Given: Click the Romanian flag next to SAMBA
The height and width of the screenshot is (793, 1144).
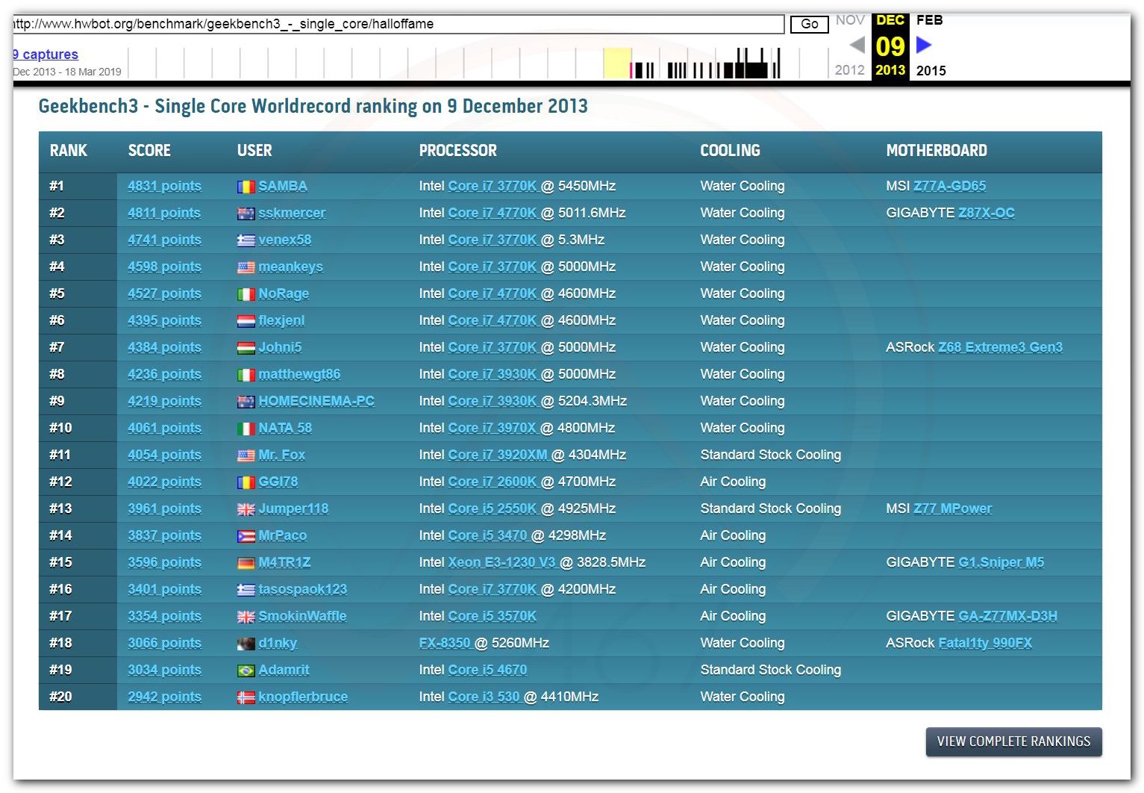Looking at the screenshot, I should [x=246, y=187].
